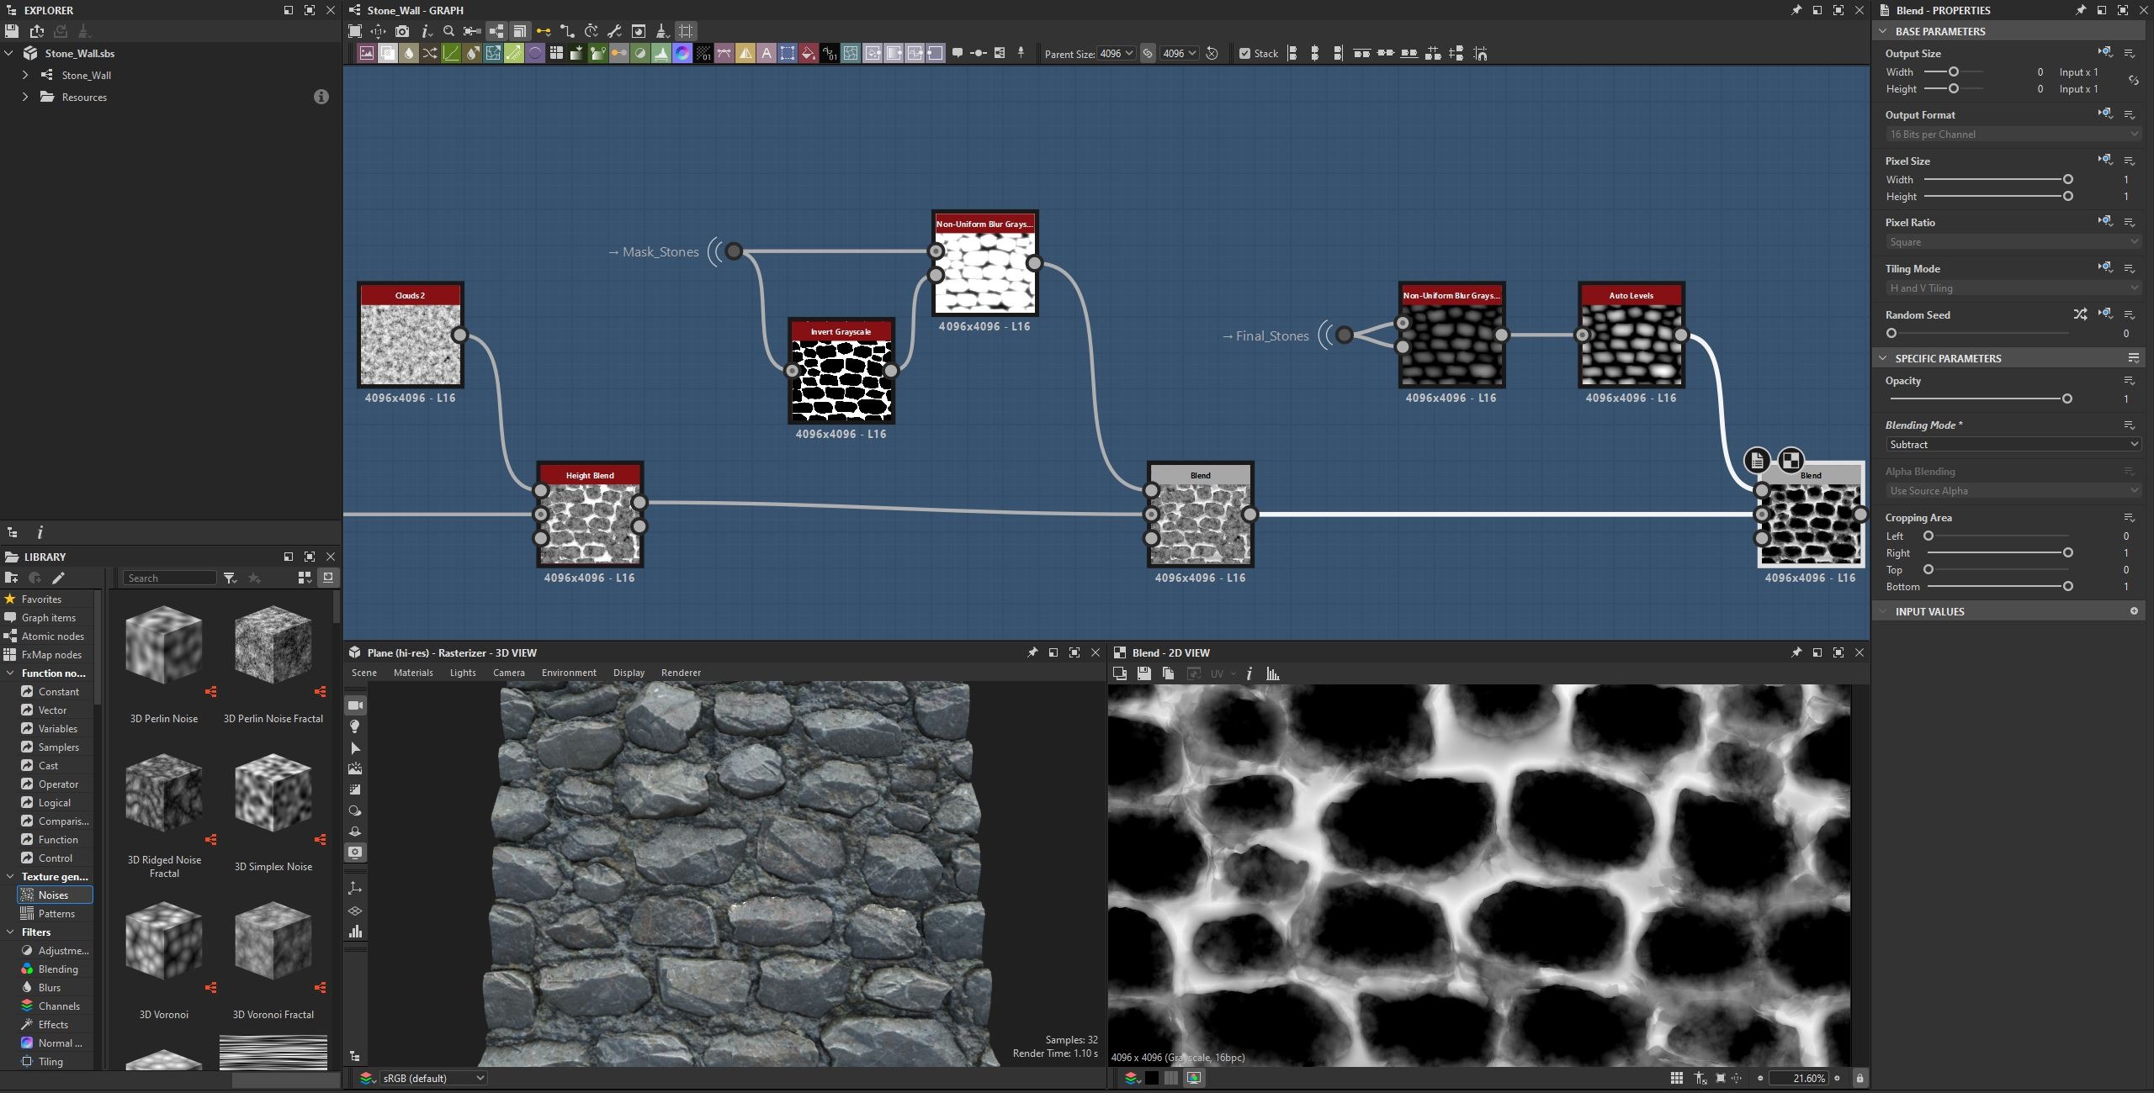Viewport: 2154px width, 1093px height.
Task: Click save icon in 2D view toolbar
Action: (1143, 673)
